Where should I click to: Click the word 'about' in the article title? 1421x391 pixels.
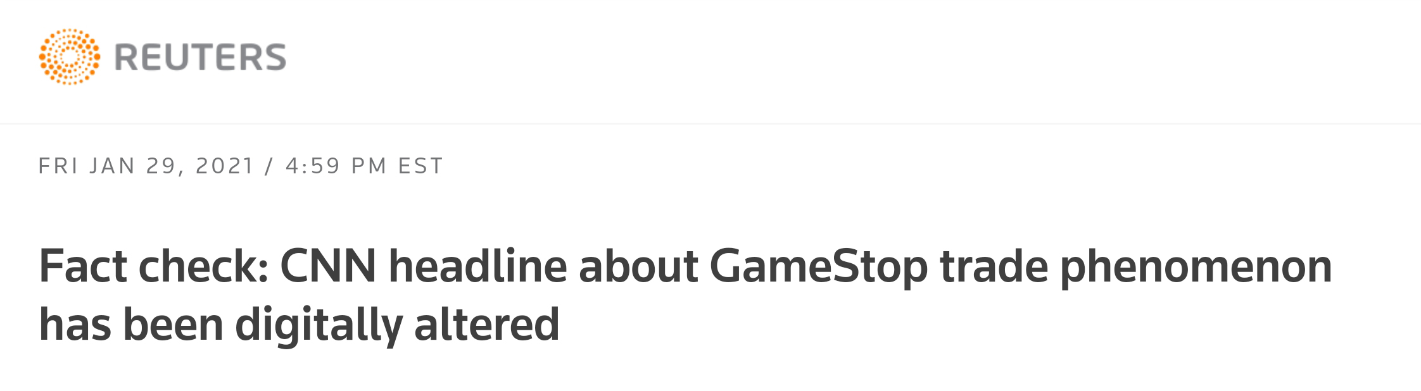click(x=638, y=266)
